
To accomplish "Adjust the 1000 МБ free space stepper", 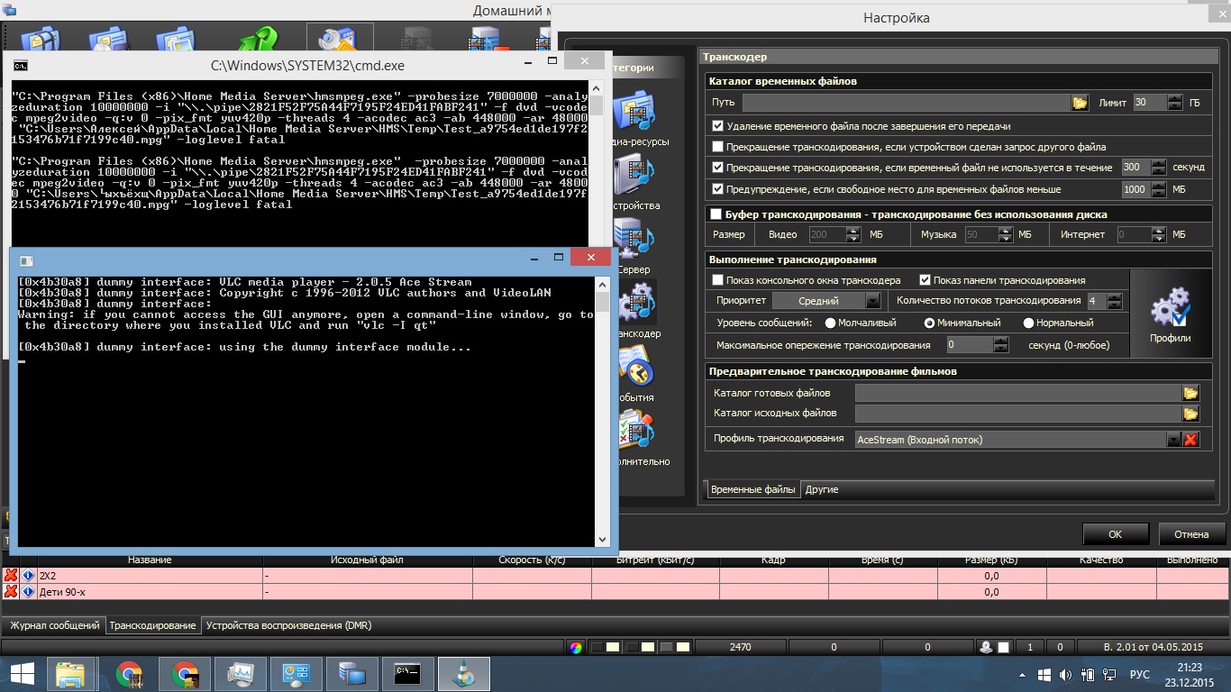I will click(1160, 189).
